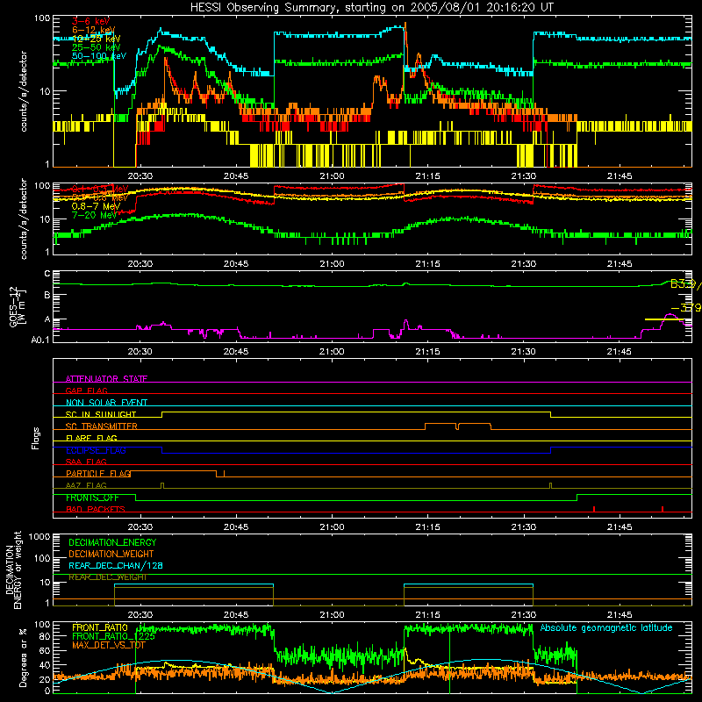Click the Absolute geomagnetic latitude label
The width and height of the screenshot is (702, 702).
point(606,628)
